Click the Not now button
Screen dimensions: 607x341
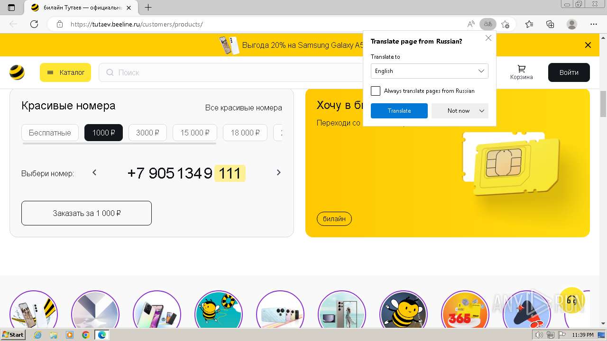click(x=459, y=111)
